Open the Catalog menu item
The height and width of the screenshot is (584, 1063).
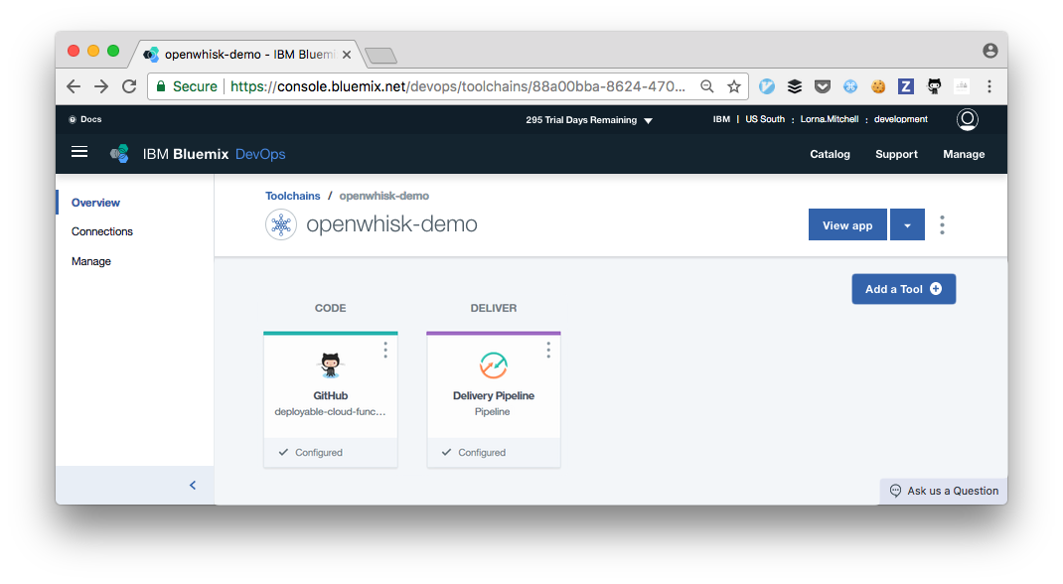coord(830,154)
